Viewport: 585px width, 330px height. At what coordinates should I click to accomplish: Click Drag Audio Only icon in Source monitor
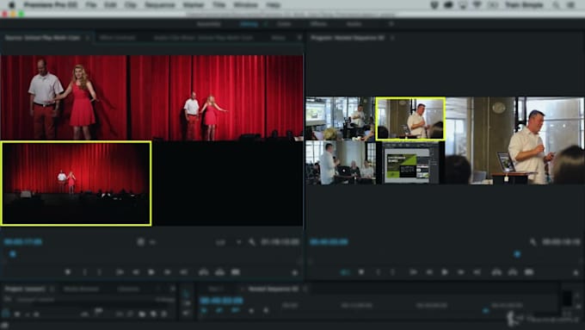(152, 242)
